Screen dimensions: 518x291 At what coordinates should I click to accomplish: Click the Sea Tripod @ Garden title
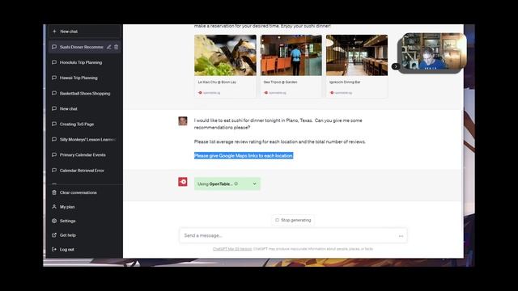(x=281, y=82)
